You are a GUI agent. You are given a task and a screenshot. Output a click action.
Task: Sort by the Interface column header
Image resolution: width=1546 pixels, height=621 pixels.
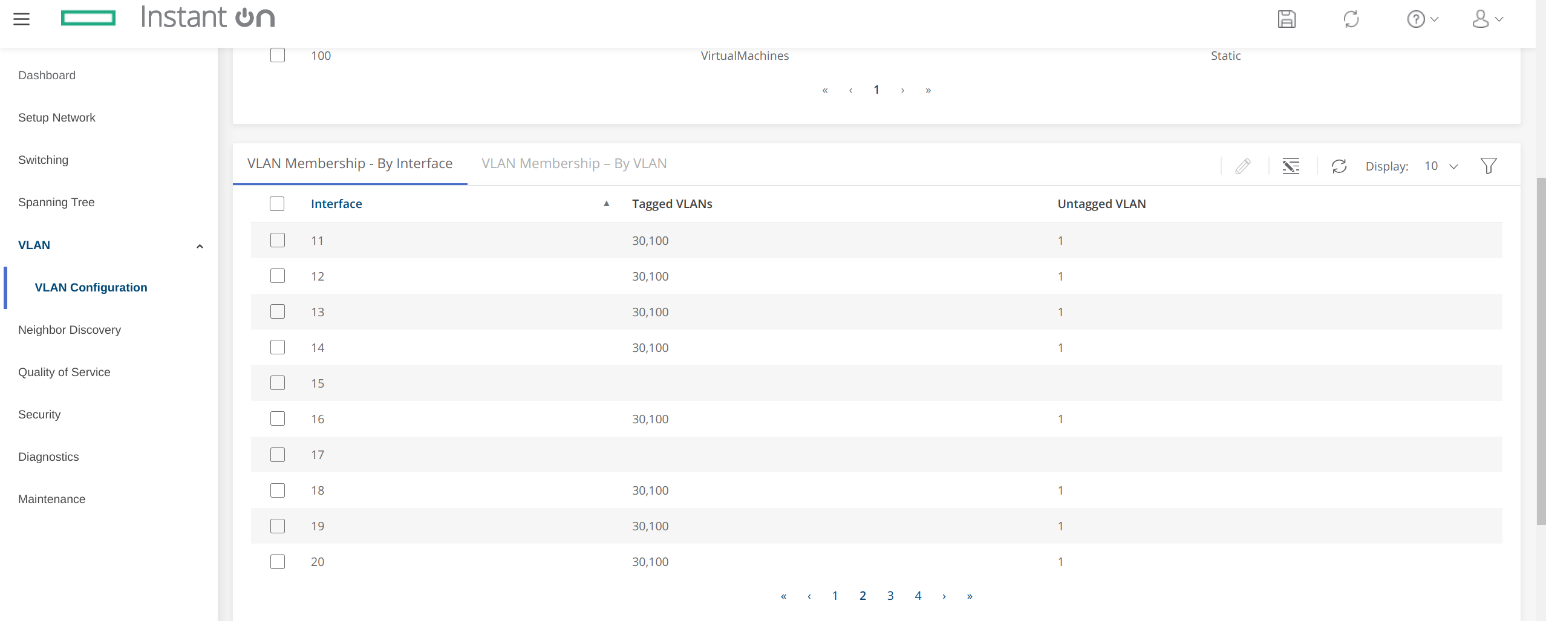(x=336, y=204)
